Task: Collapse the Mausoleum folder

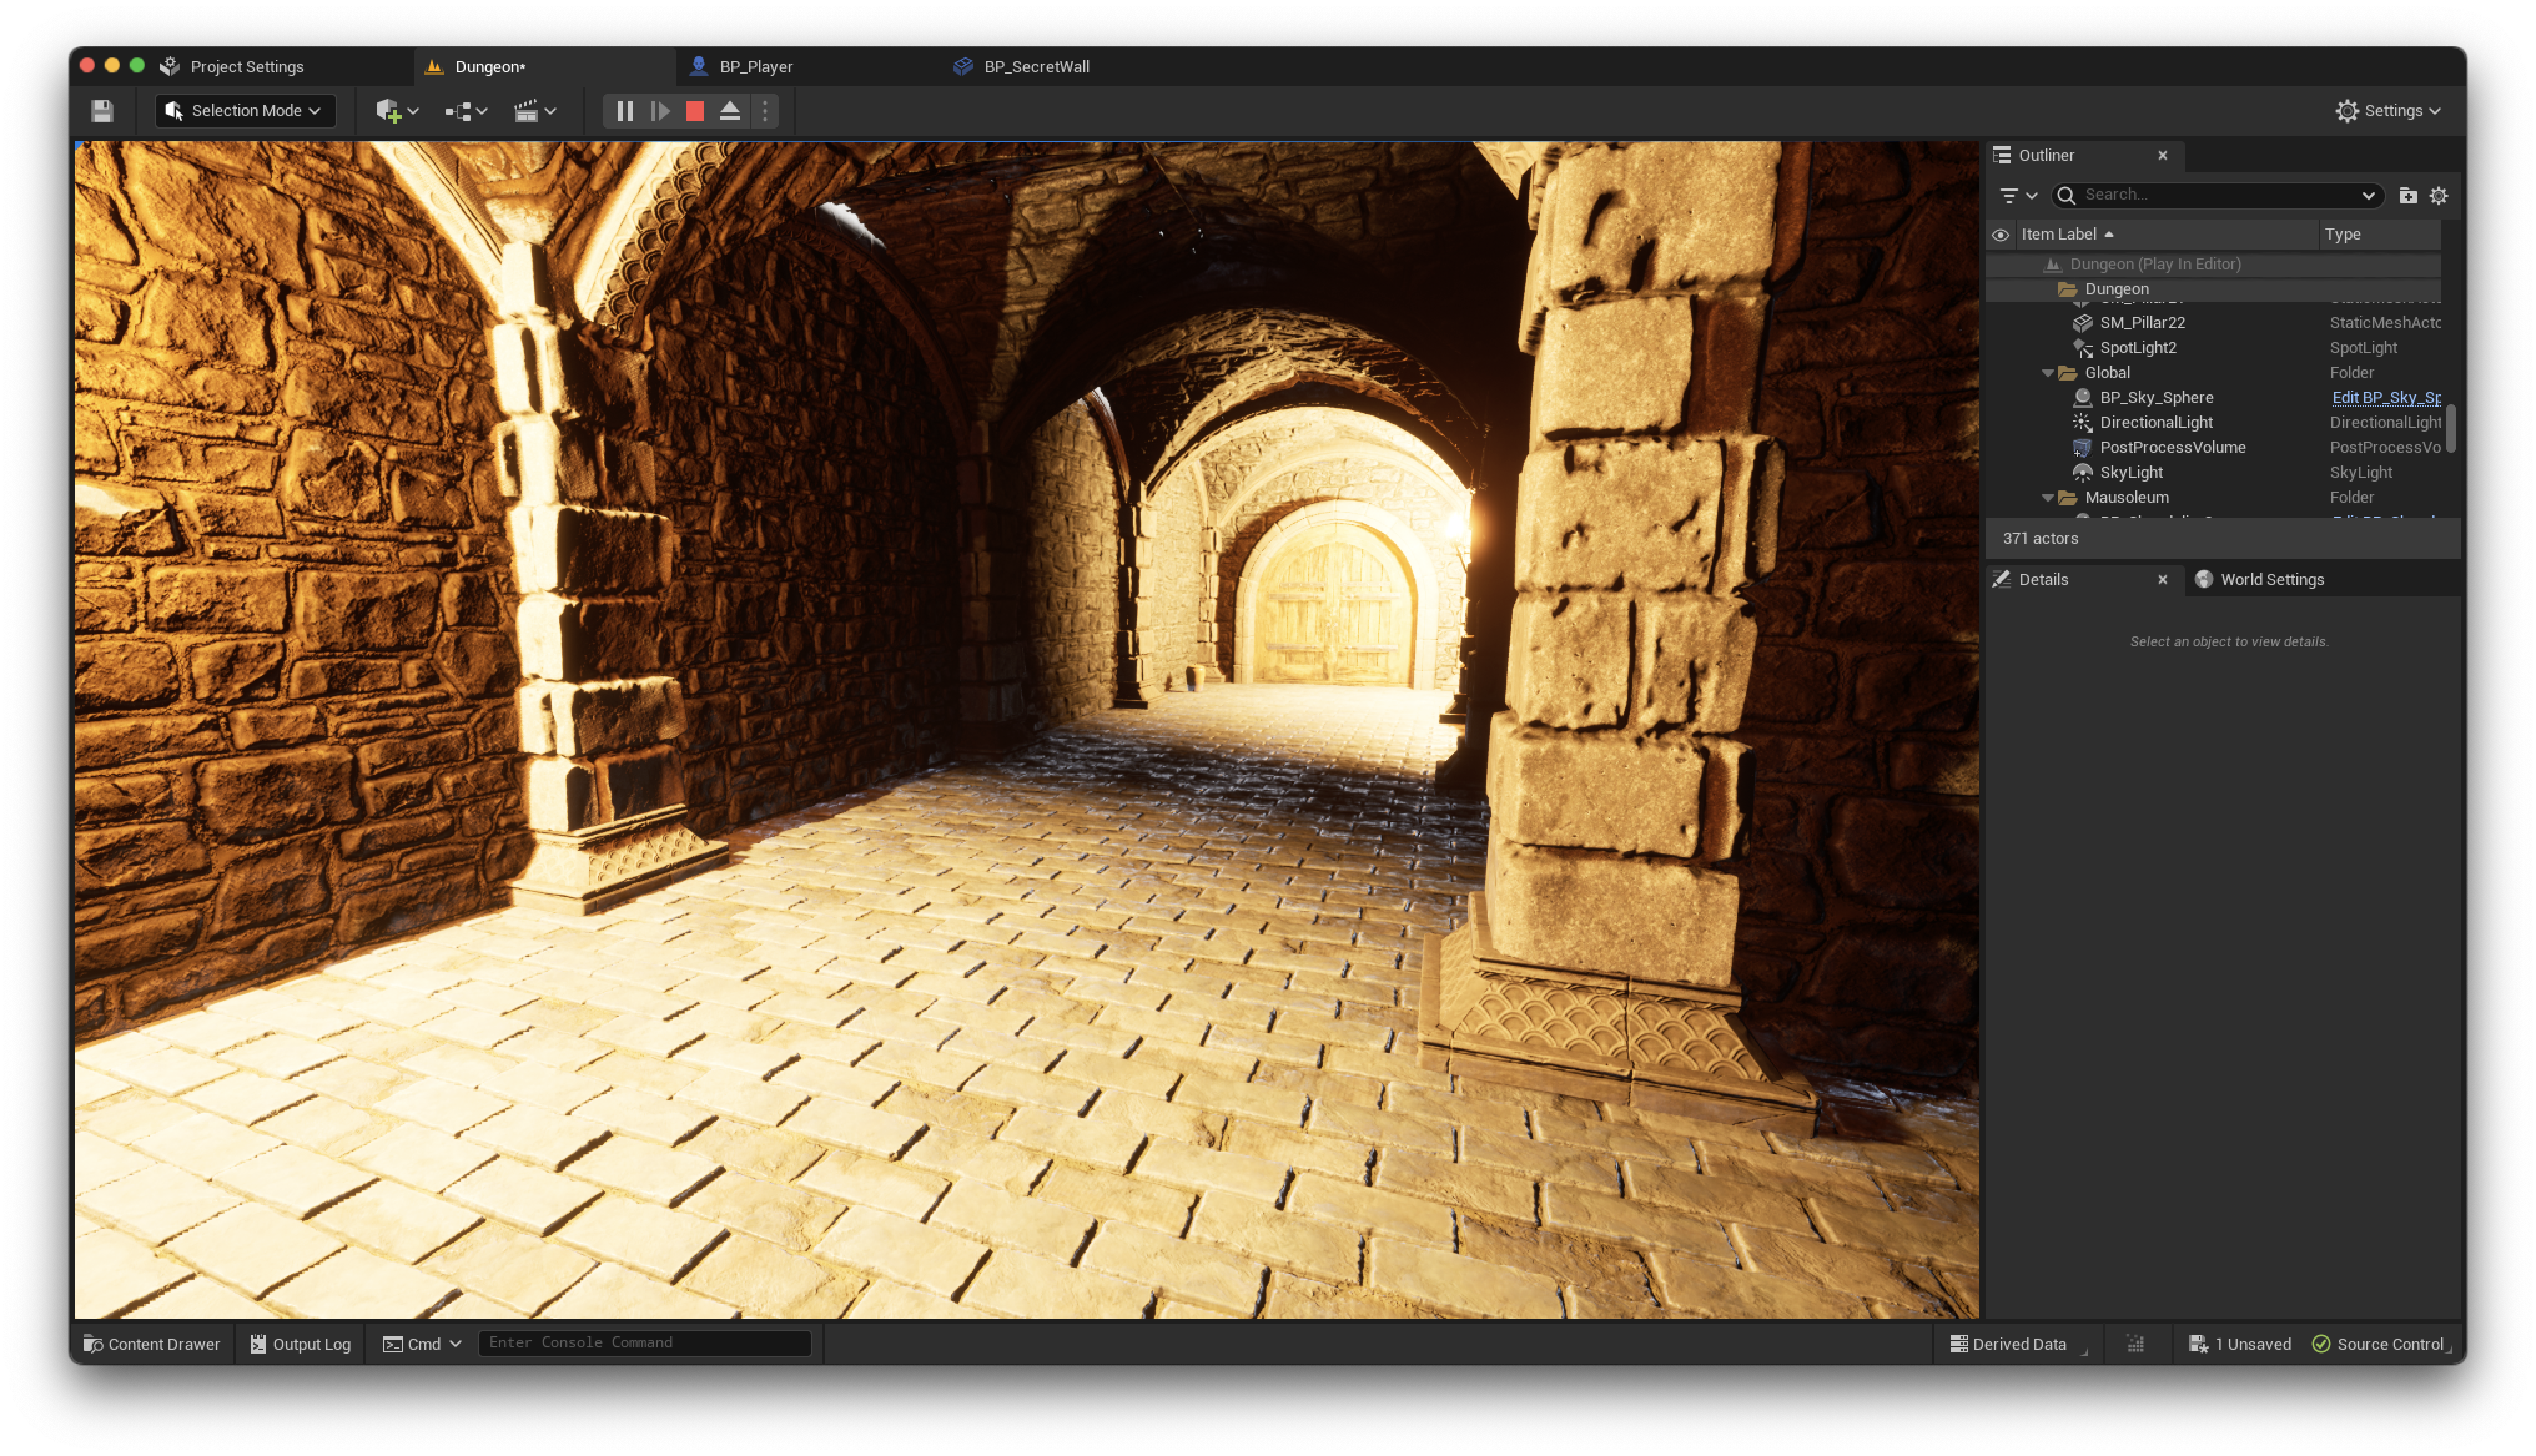Action: point(2047,498)
